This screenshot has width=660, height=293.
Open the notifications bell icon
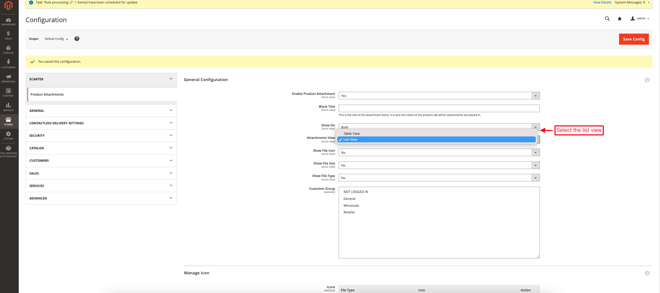[x=619, y=19]
